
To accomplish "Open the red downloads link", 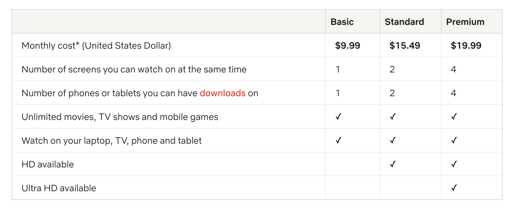I will point(223,93).
